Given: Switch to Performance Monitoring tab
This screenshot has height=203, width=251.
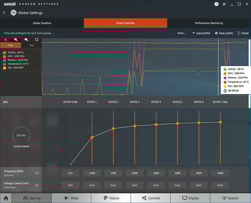Looking at the screenshot, I should click(x=209, y=23).
